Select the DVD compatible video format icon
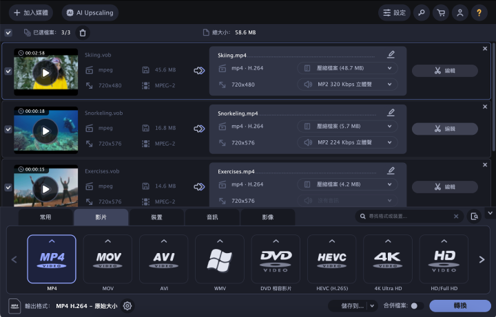 pyautogui.click(x=276, y=259)
